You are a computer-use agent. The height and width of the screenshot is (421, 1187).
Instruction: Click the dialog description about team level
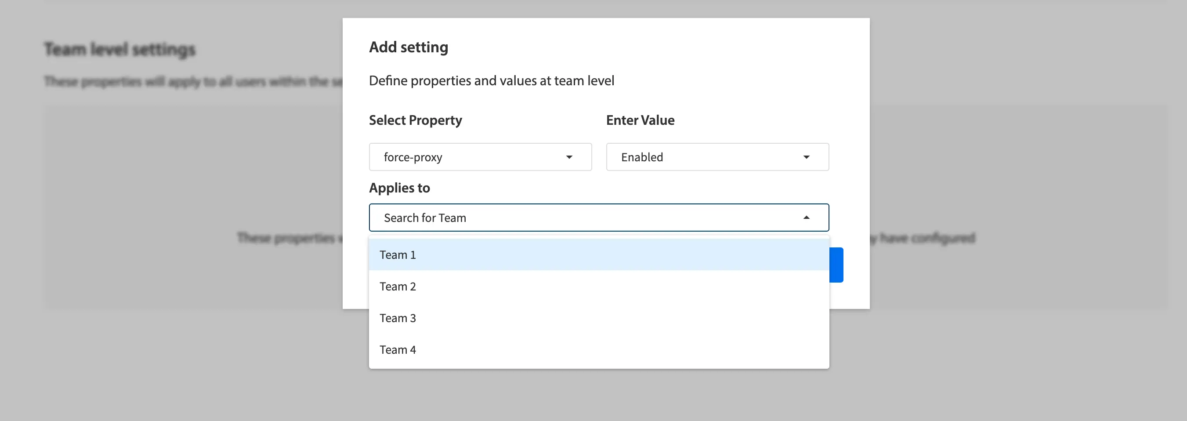point(491,81)
